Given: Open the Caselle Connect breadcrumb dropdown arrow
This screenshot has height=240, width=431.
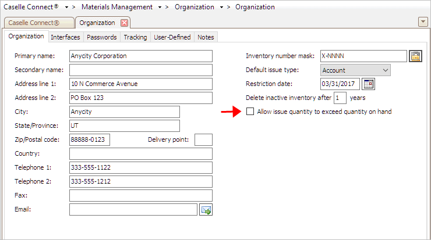Looking at the screenshot, I should coord(66,8).
